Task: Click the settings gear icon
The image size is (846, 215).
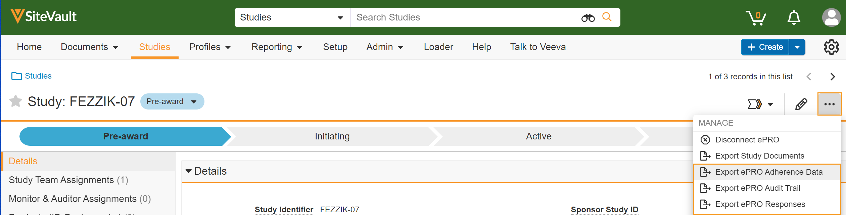Action: point(831,47)
